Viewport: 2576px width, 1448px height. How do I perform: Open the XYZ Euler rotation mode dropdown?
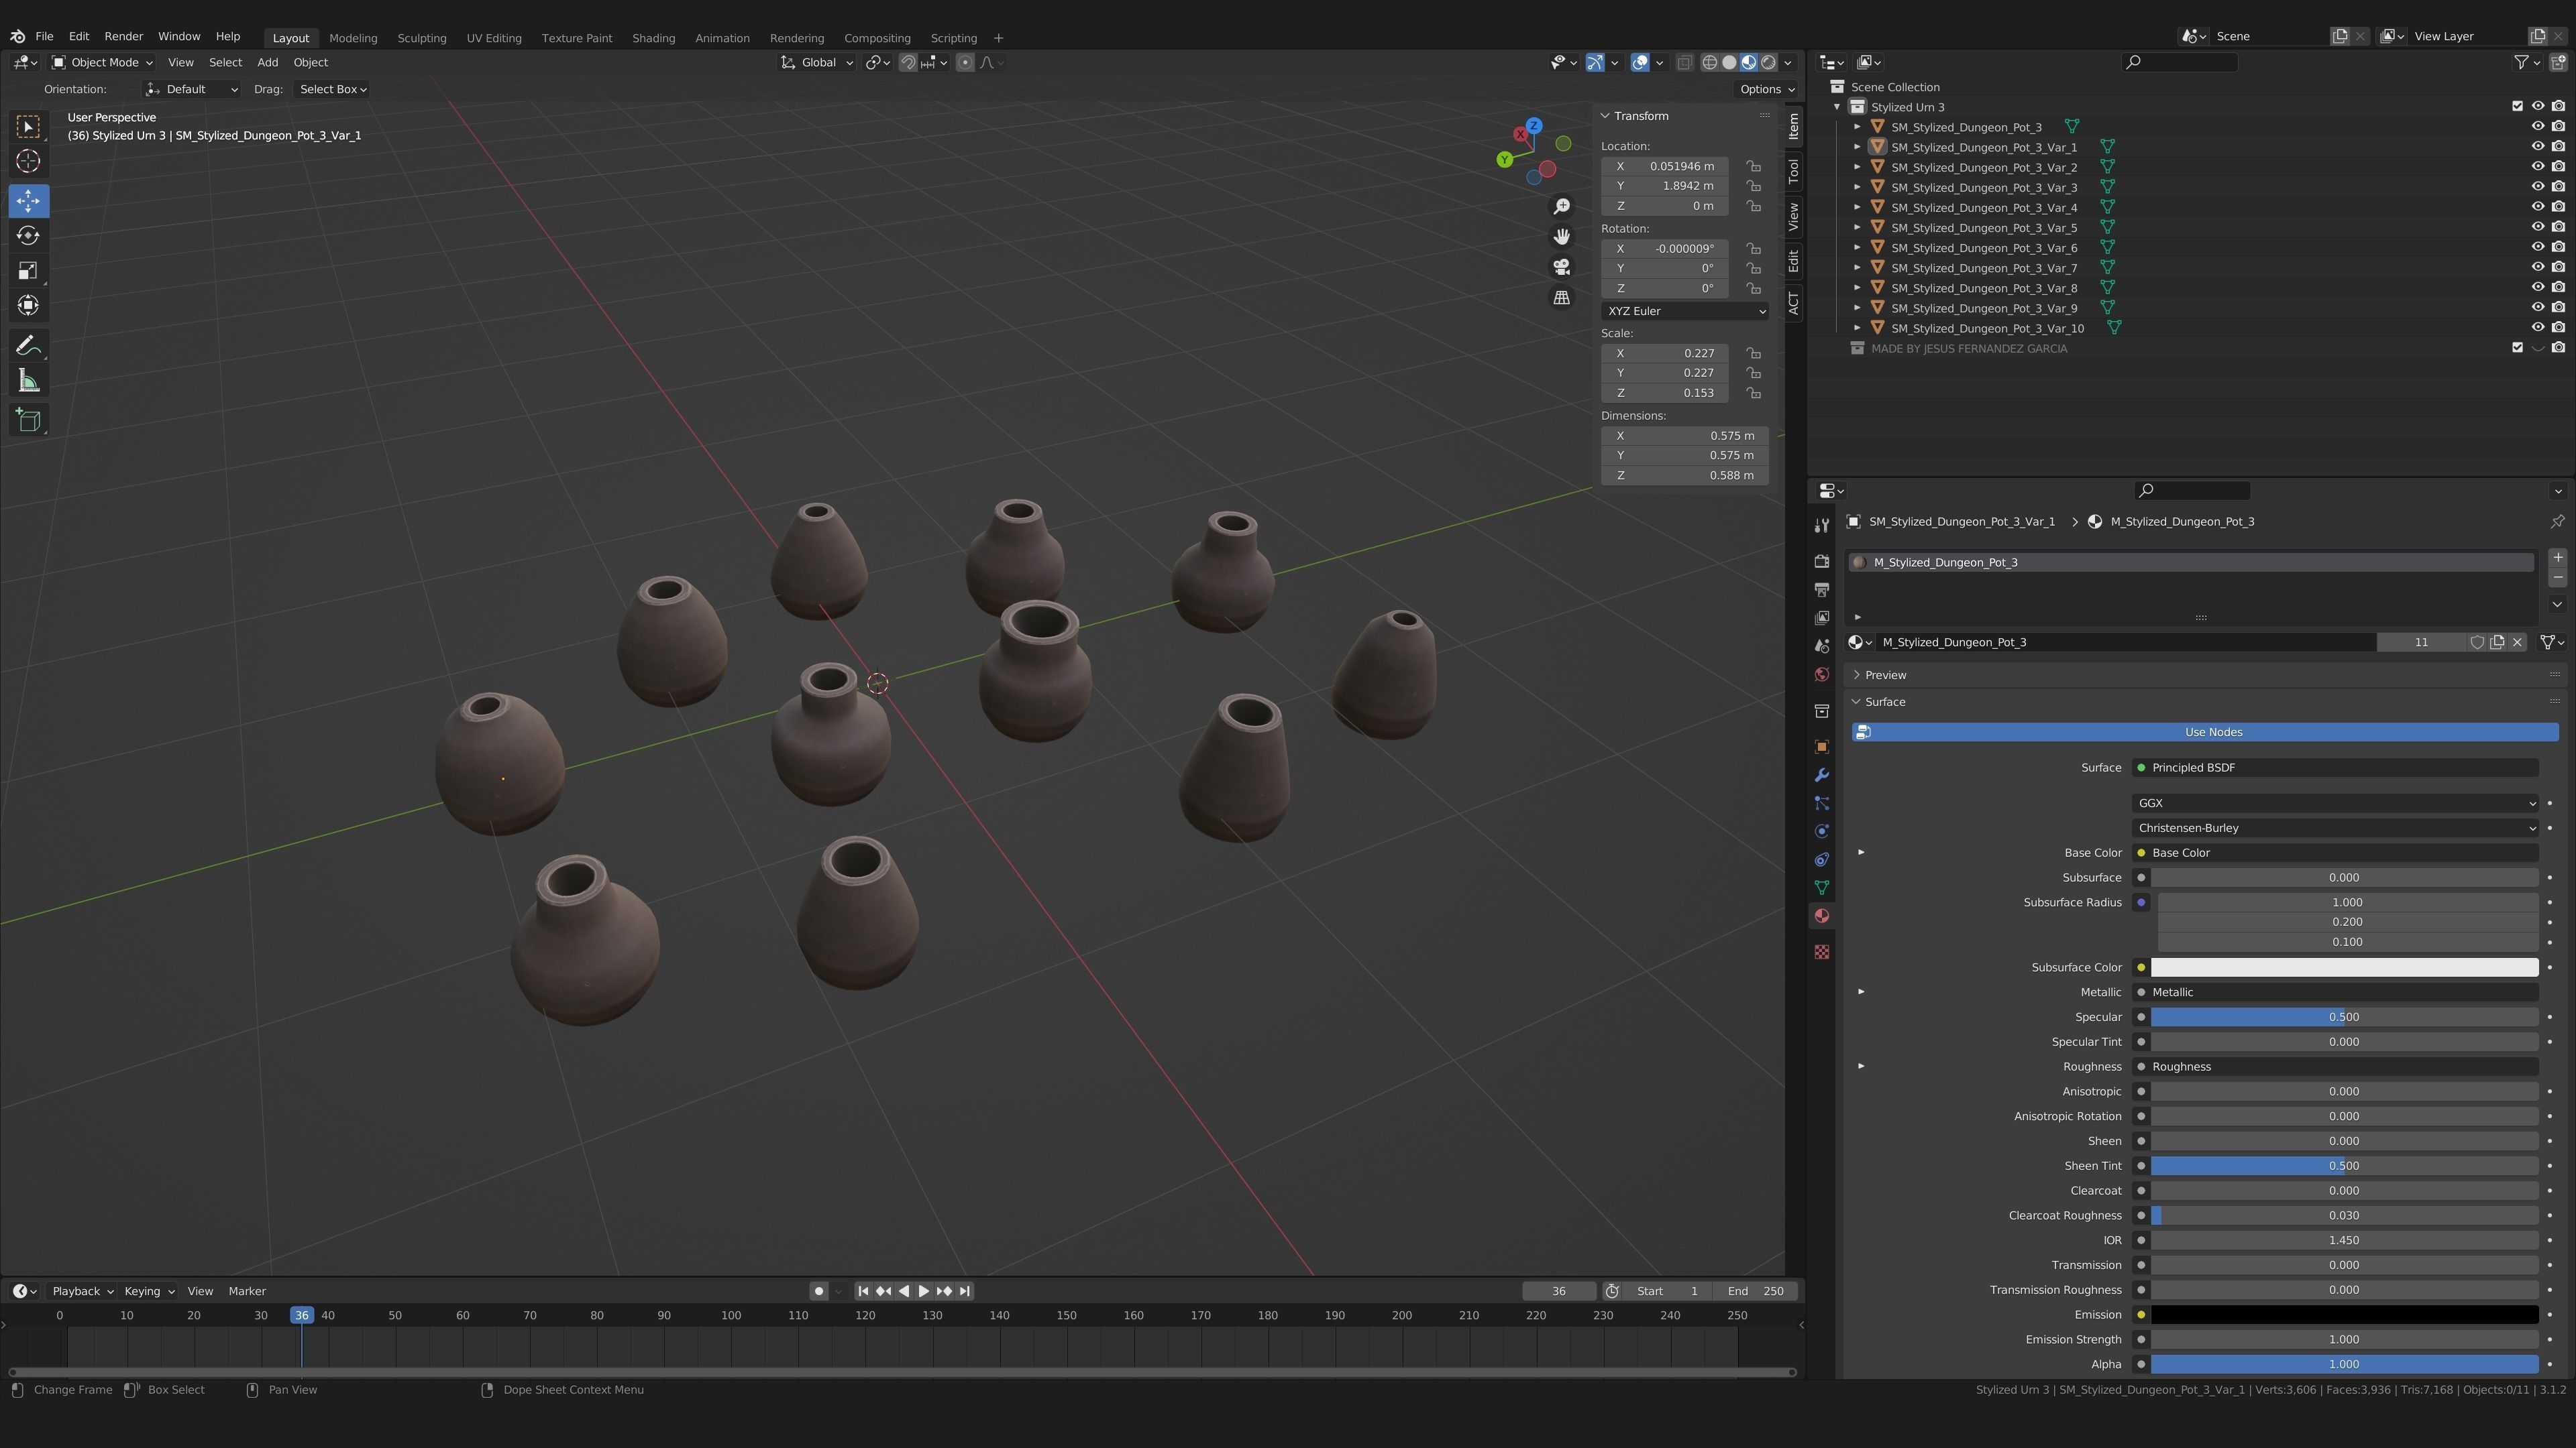tap(1684, 311)
